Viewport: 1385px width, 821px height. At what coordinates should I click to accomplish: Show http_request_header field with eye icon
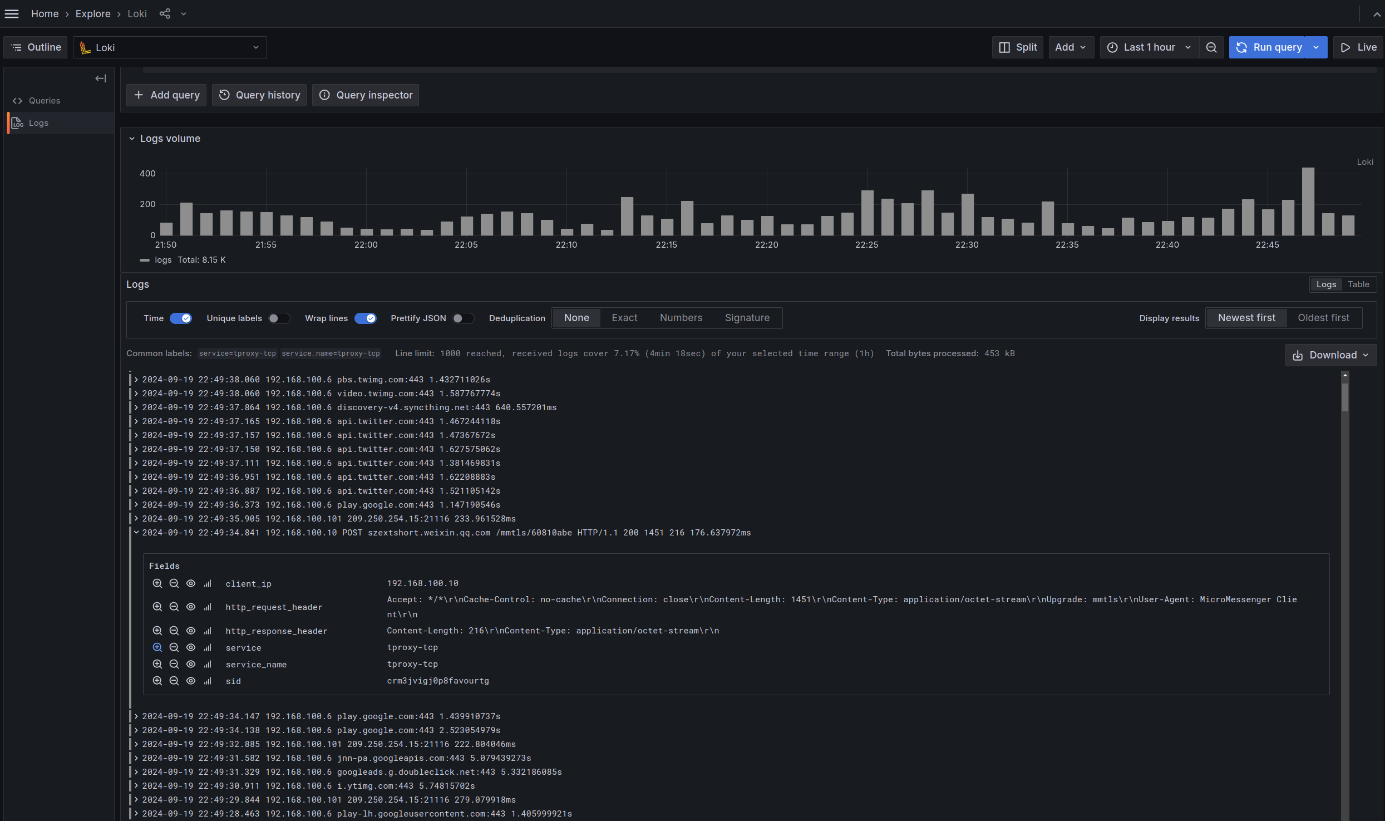tap(191, 607)
